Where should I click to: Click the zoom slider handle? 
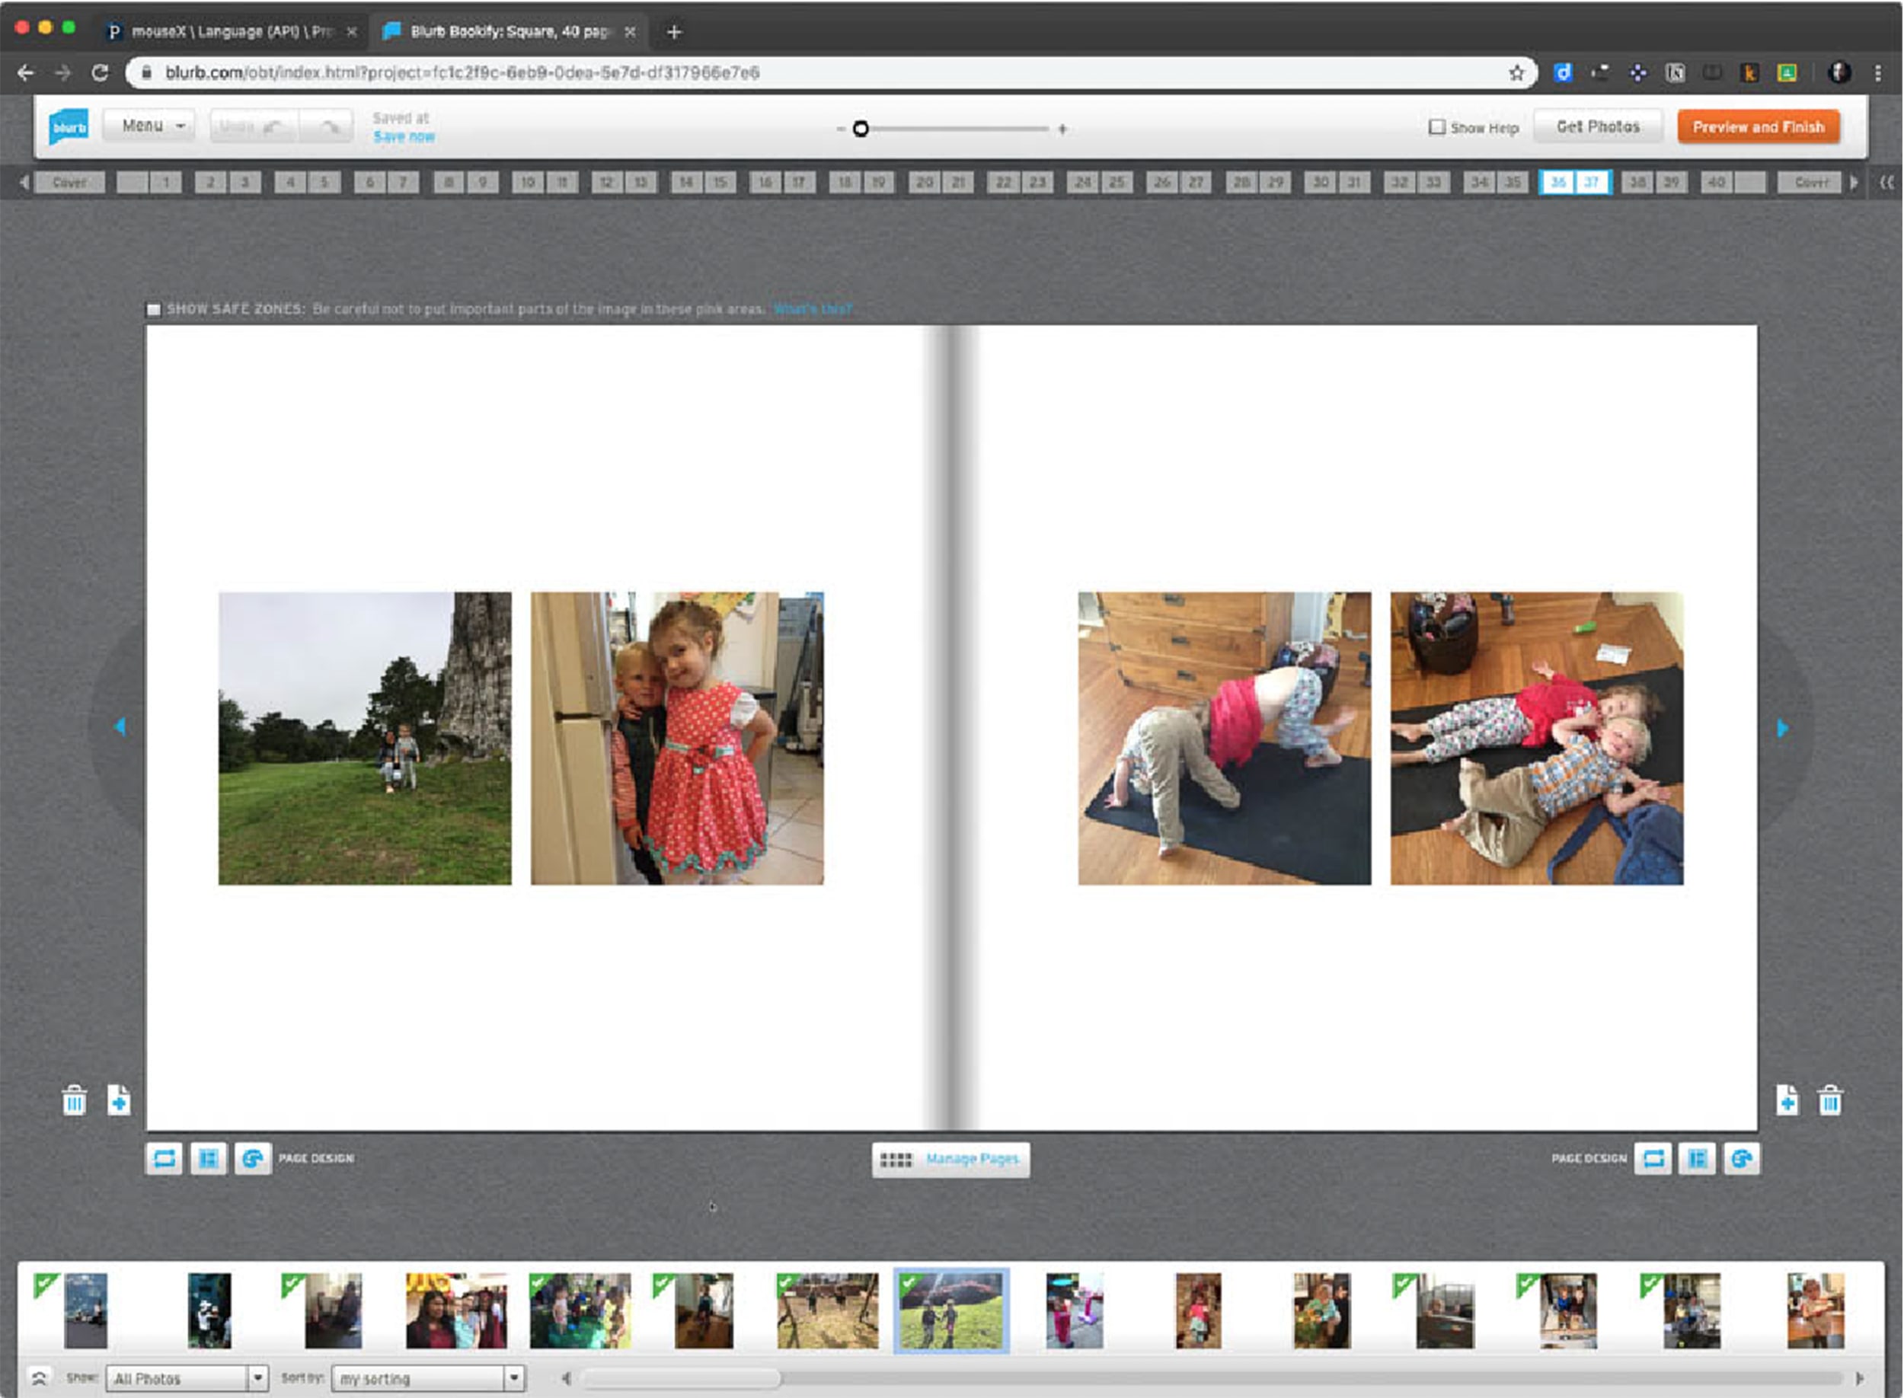861,129
